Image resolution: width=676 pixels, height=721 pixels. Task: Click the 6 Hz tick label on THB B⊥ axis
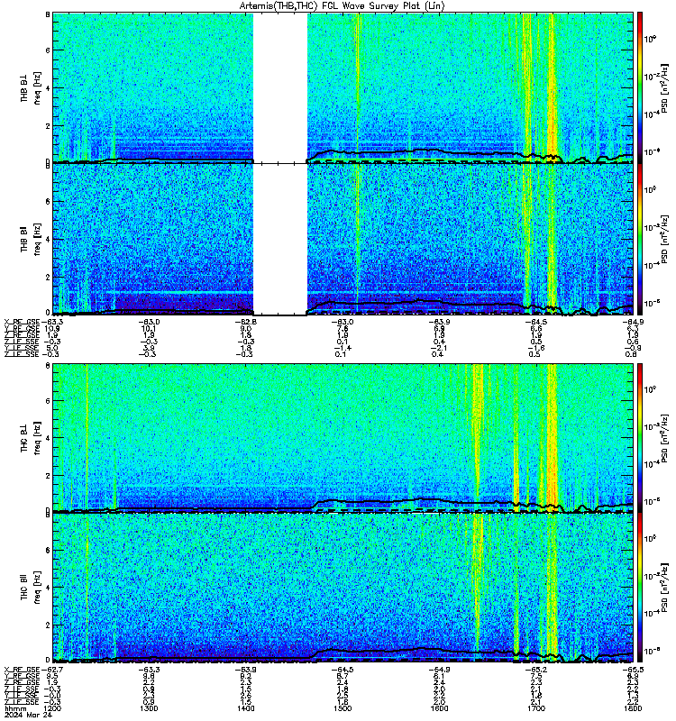pyautogui.click(x=48, y=50)
